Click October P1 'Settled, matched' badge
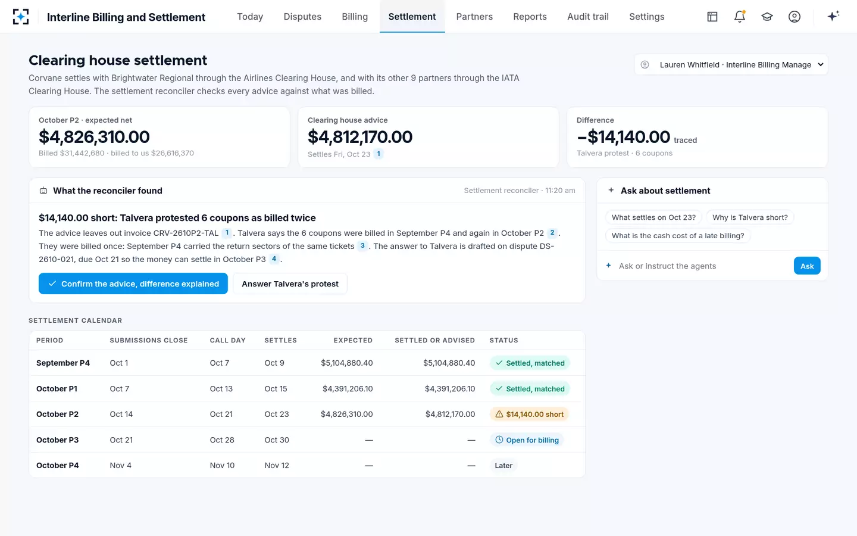857x536 pixels. [x=530, y=388]
